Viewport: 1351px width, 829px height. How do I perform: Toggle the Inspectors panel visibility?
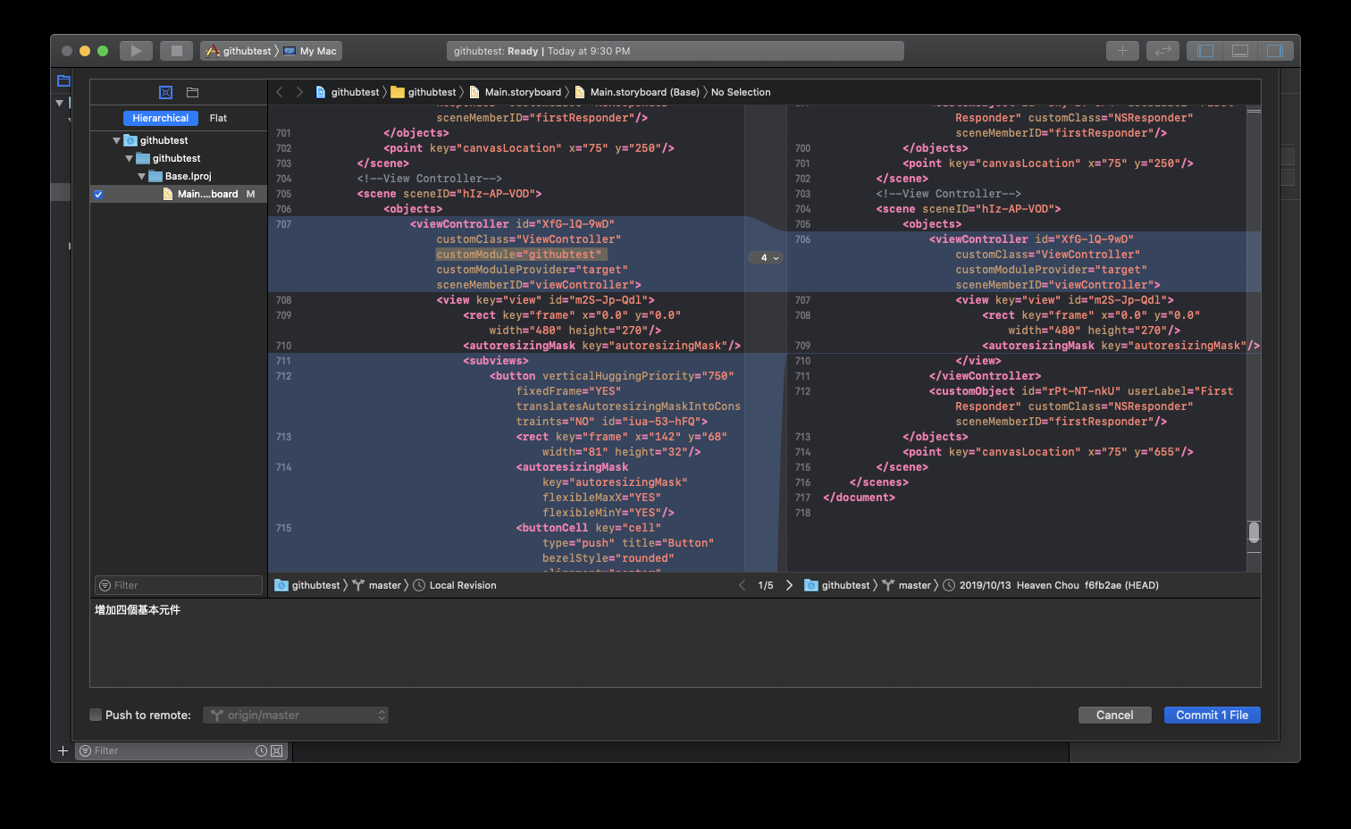tap(1275, 51)
